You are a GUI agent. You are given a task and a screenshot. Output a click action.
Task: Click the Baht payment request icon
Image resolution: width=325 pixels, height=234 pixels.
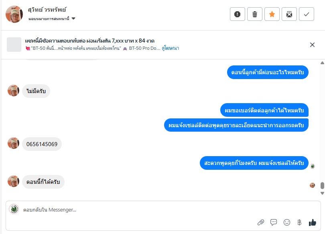[299, 222]
